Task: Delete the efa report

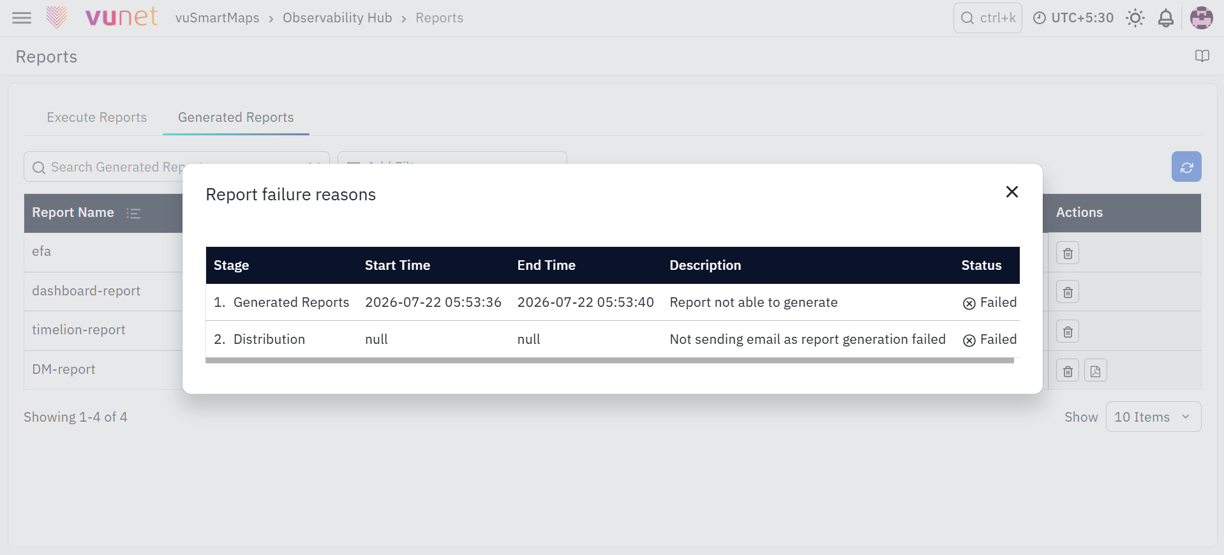Action: (1068, 253)
